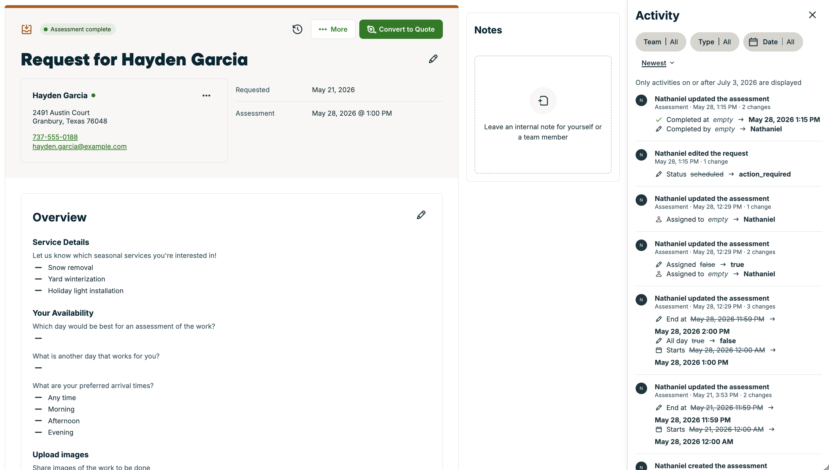829x470 pixels.
Task: Open the Type filter chip
Action: click(x=715, y=42)
